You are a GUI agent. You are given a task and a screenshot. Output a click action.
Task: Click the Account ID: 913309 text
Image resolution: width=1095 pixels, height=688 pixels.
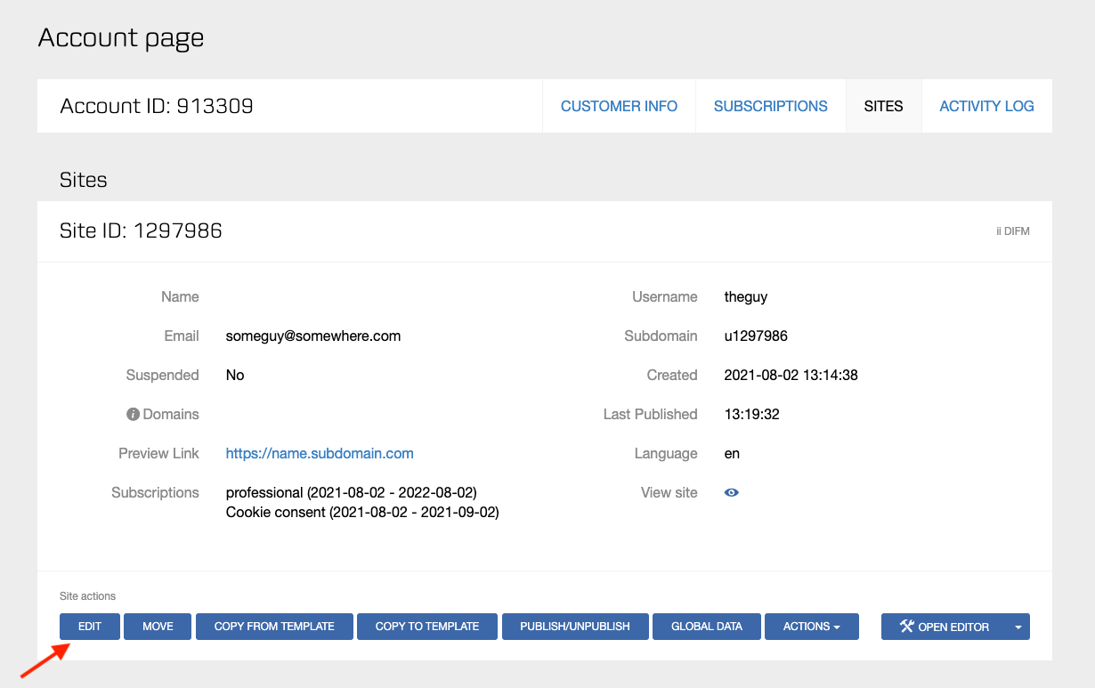tap(157, 106)
